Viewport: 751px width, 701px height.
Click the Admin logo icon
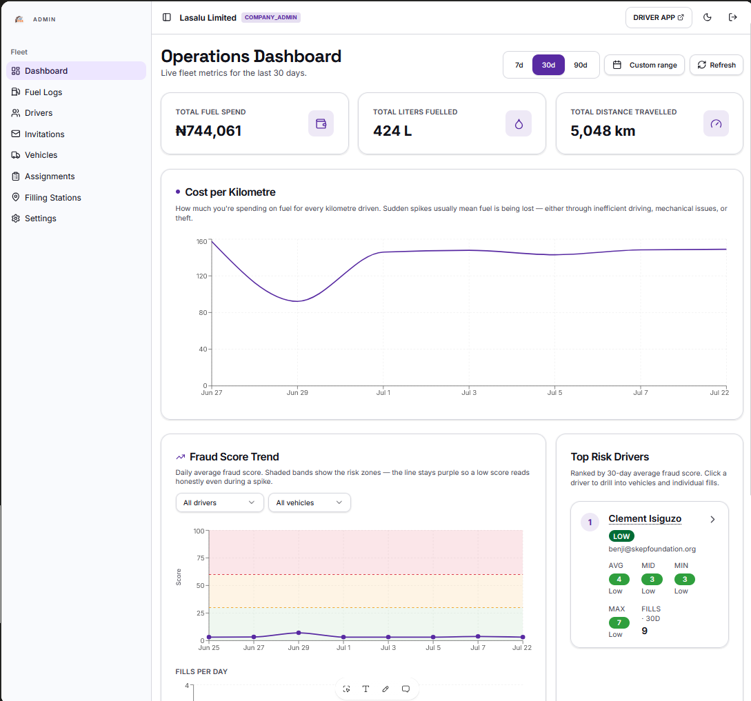pyautogui.click(x=19, y=19)
